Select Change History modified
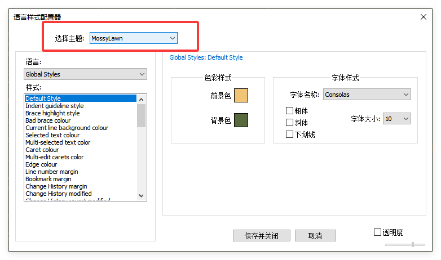This screenshot has width=441, height=260. 81,194
